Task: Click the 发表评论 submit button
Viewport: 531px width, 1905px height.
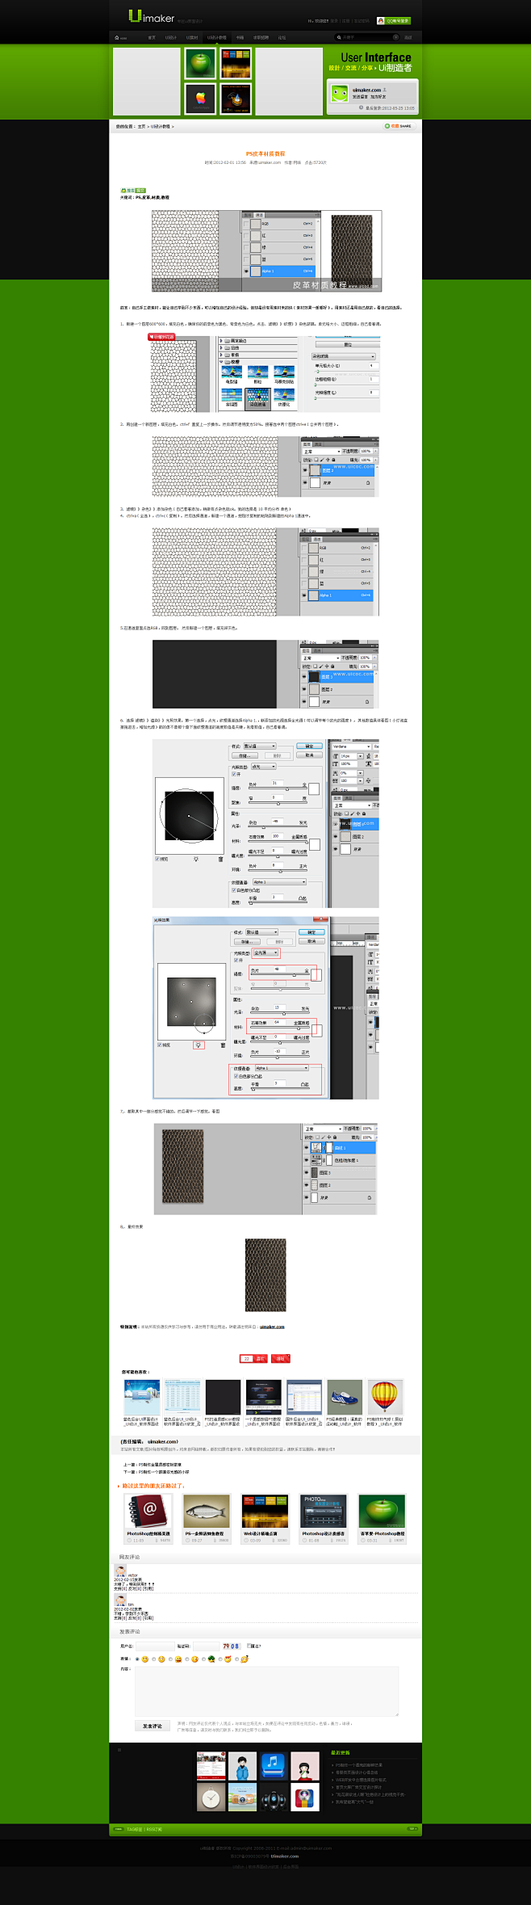Action: pos(152,1726)
